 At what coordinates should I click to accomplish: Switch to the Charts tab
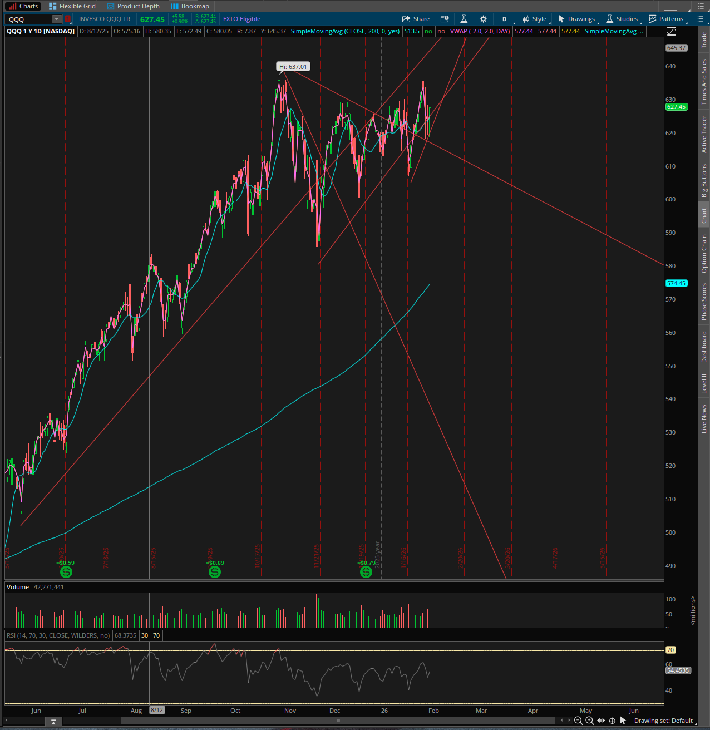(23, 6)
